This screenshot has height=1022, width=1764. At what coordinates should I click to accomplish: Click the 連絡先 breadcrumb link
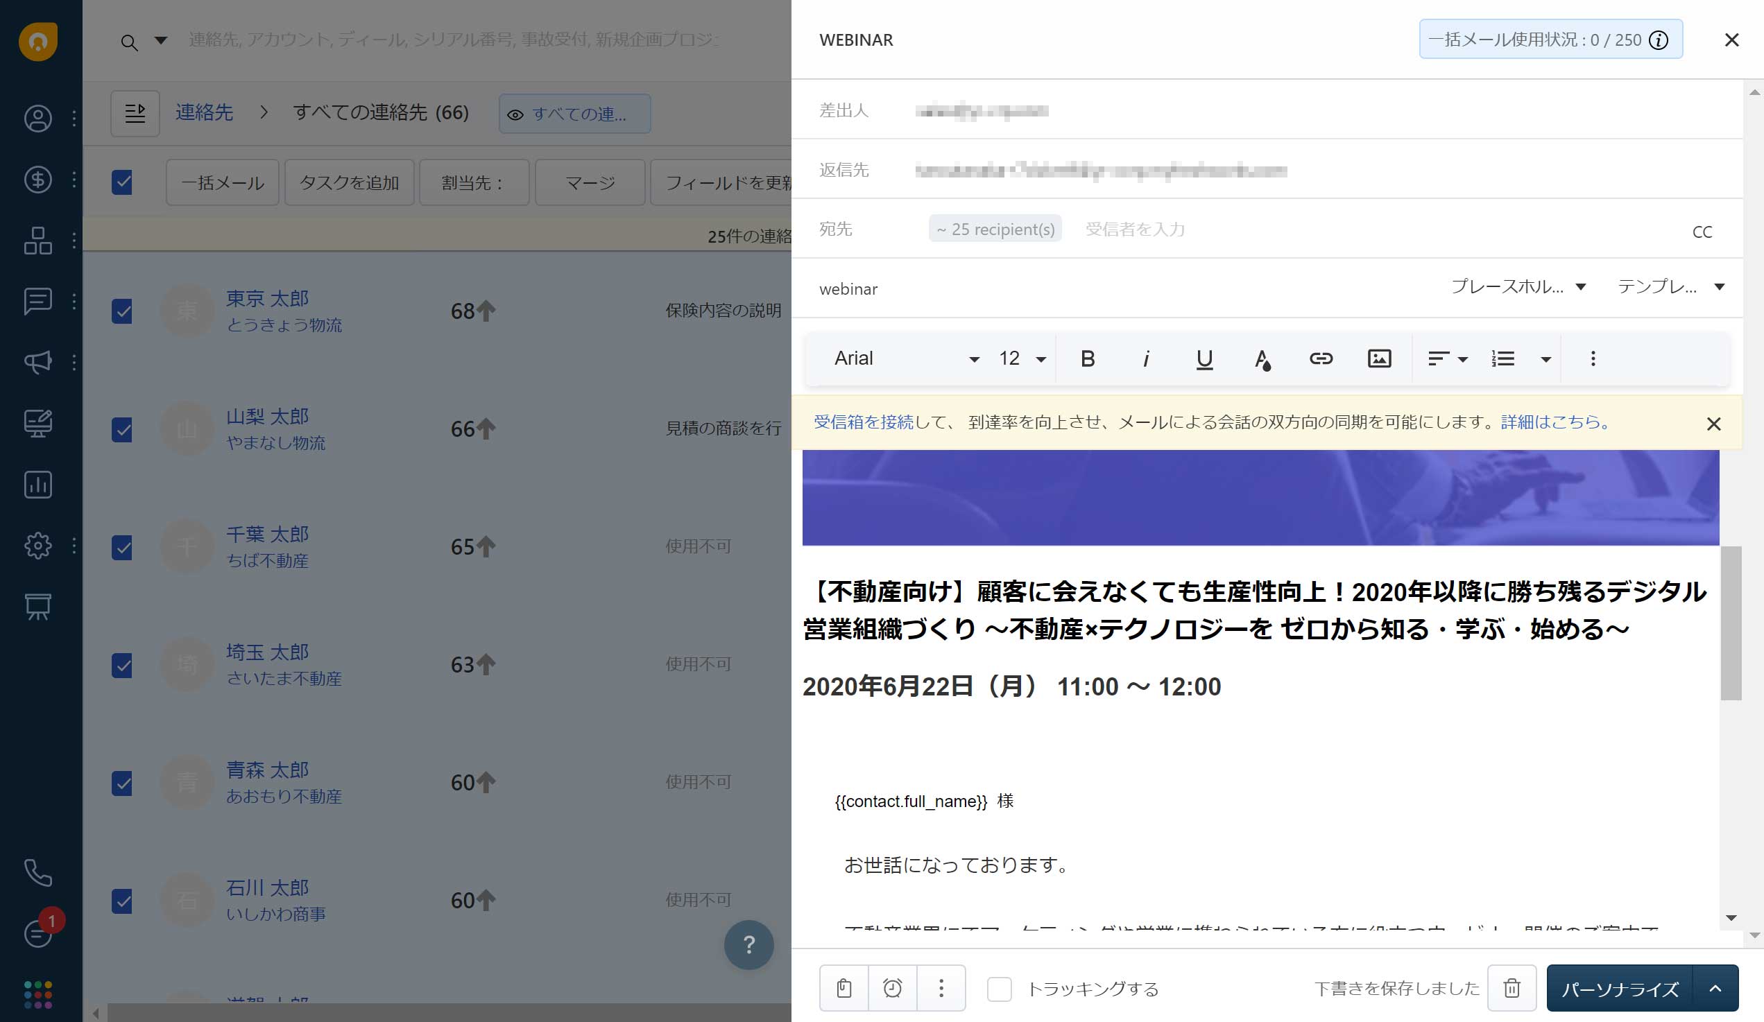coord(204,112)
